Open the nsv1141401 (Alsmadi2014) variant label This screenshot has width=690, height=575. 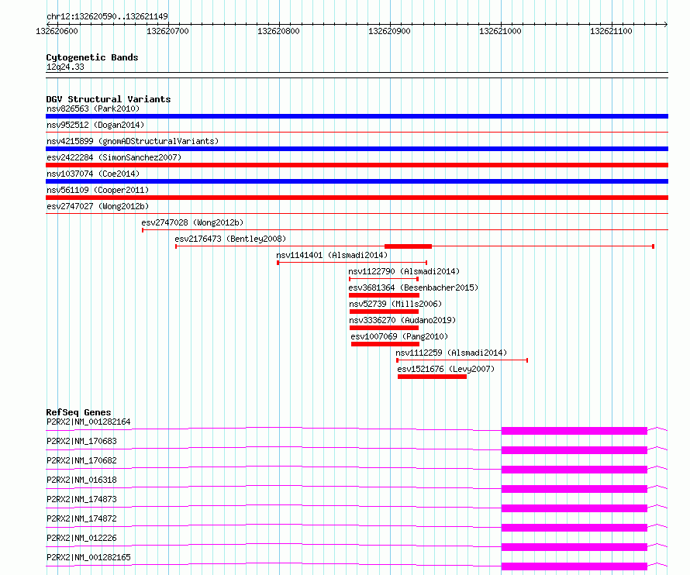coord(332,255)
